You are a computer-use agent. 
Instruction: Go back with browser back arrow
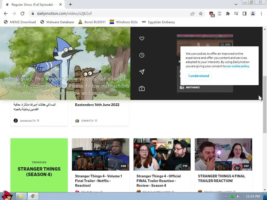point(6,14)
